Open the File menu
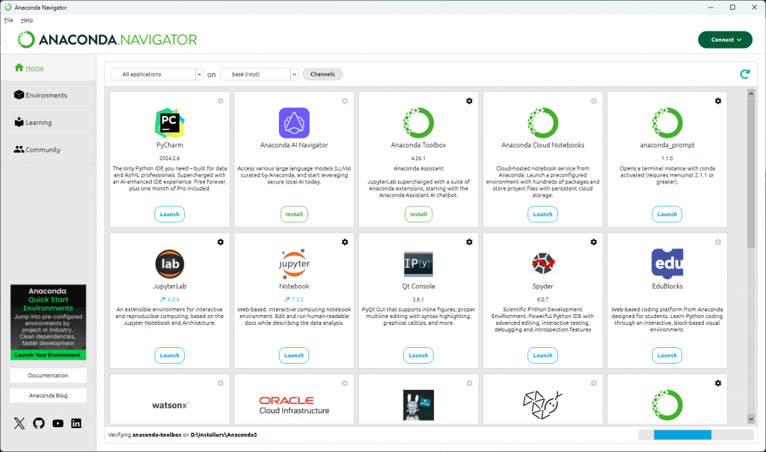Screen dimensions: 766x452 point(9,20)
